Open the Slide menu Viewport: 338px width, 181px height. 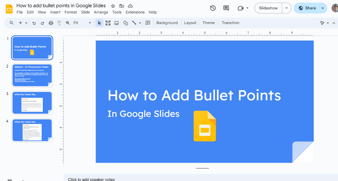85,12
